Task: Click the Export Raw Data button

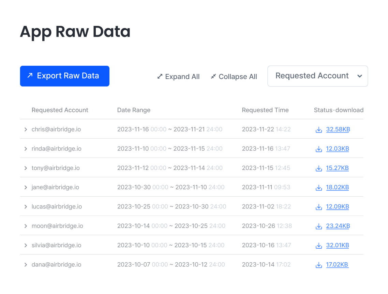Action: 64,76
